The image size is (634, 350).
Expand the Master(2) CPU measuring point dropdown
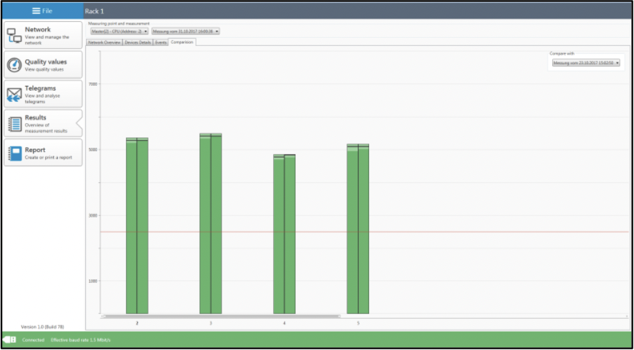point(119,31)
